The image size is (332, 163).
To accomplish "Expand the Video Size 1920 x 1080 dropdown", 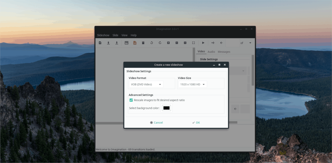I will tap(192, 84).
